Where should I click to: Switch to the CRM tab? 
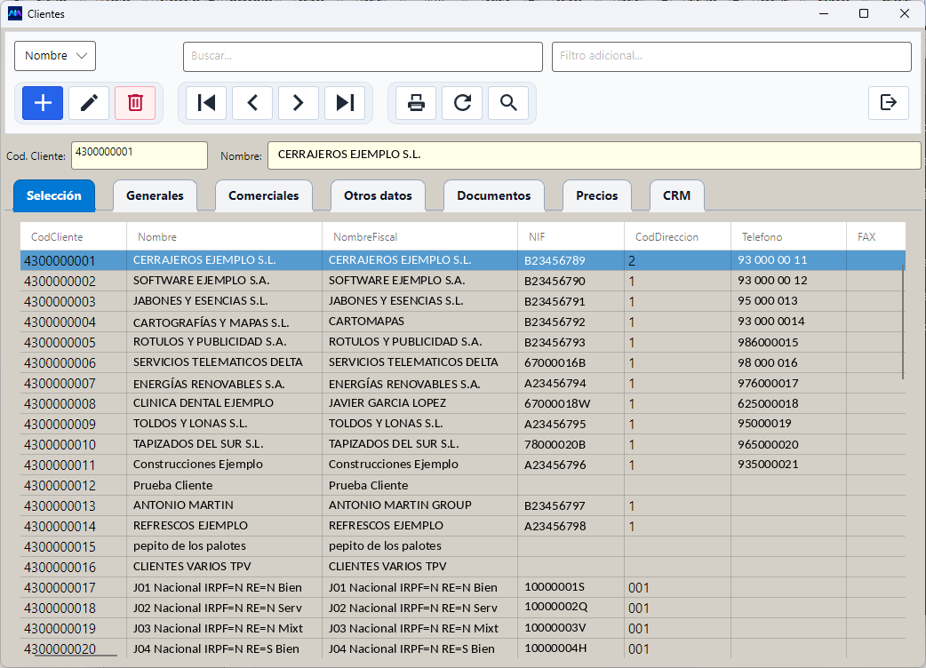tap(677, 195)
